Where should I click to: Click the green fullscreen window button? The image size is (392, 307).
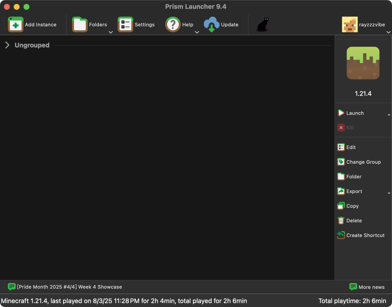(26, 7)
